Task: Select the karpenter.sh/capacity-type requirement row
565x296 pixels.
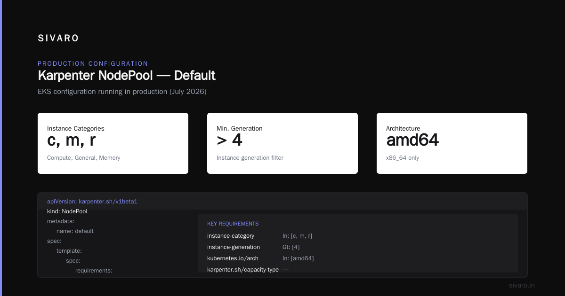Action: [x=358, y=270]
